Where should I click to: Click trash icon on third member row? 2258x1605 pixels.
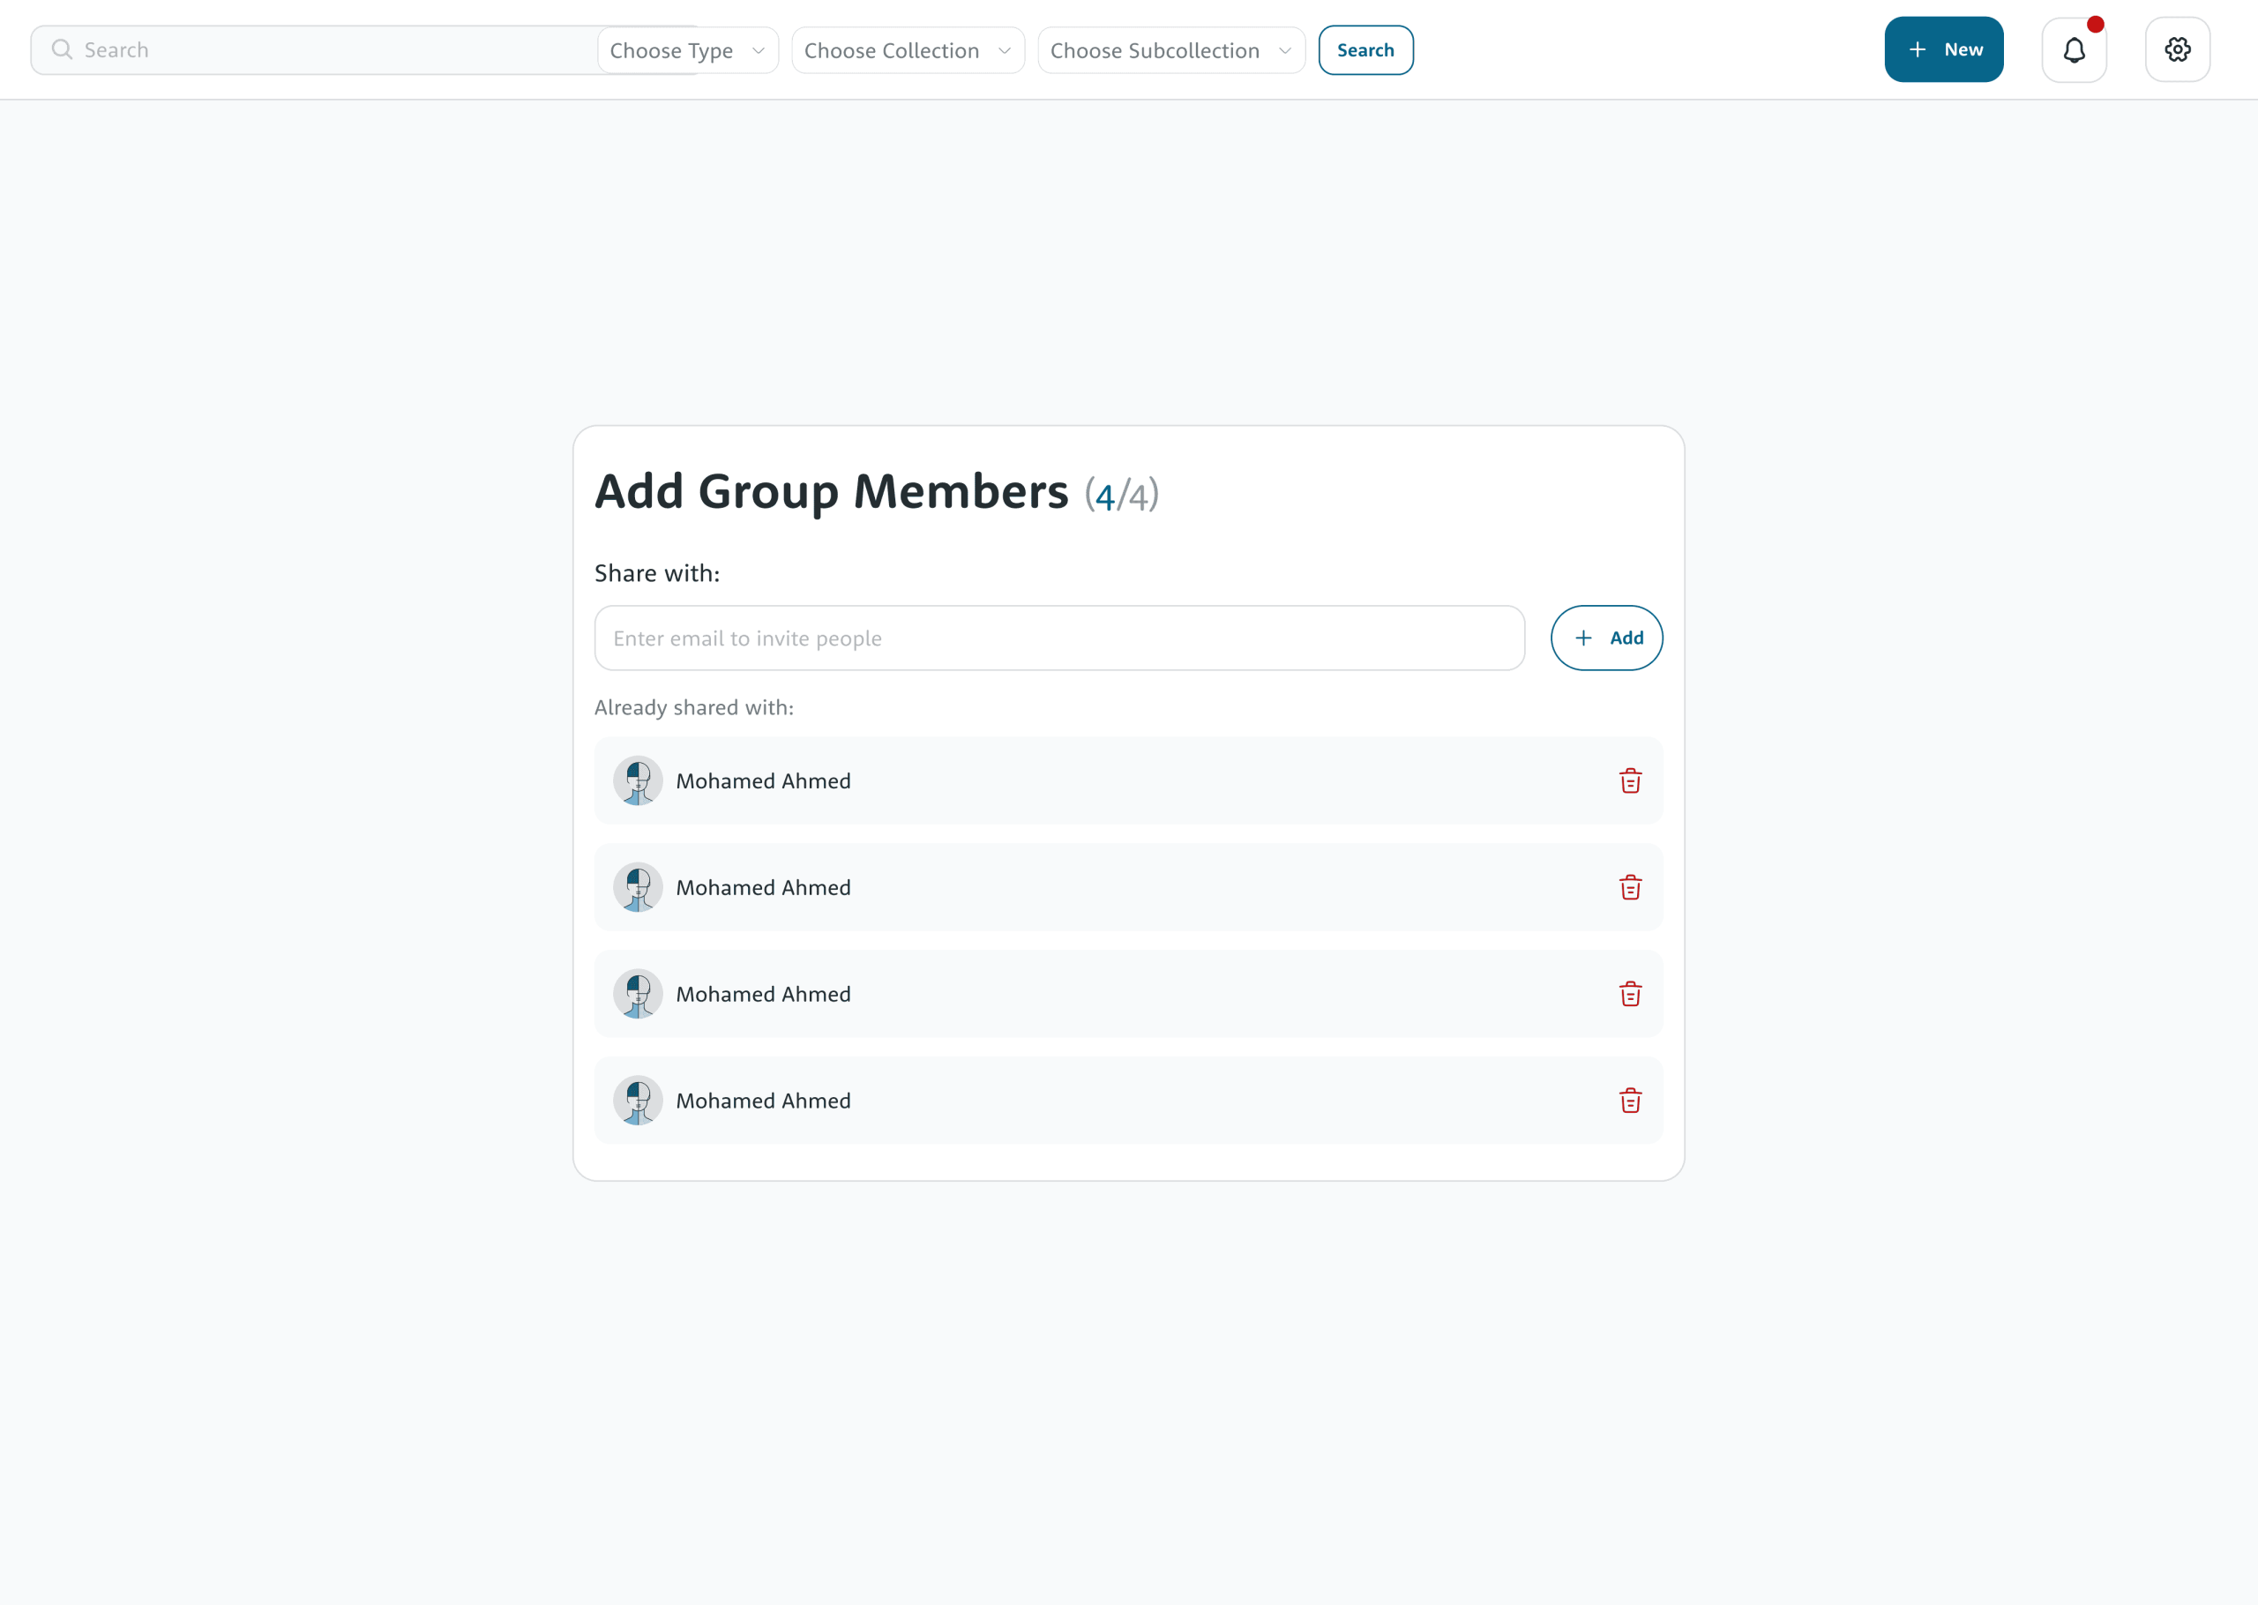1629,994
